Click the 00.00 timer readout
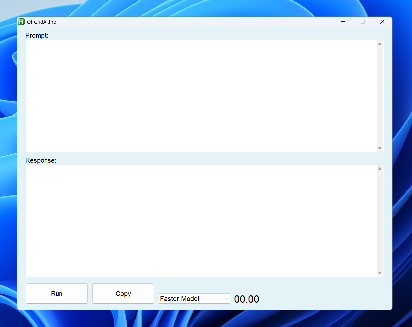The width and height of the screenshot is (412, 327). pyautogui.click(x=247, y=299)
